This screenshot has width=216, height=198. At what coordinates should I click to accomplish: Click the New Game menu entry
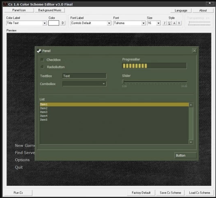(25, 145)
